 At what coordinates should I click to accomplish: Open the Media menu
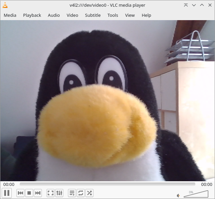pos(10,15)
